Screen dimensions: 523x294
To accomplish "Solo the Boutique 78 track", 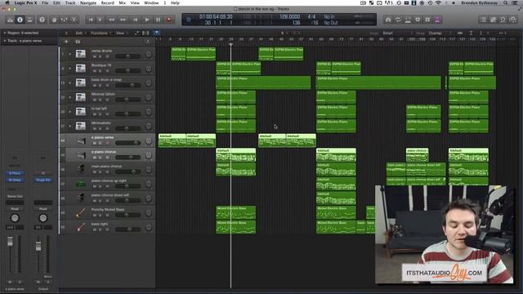I will pos(101,71).
